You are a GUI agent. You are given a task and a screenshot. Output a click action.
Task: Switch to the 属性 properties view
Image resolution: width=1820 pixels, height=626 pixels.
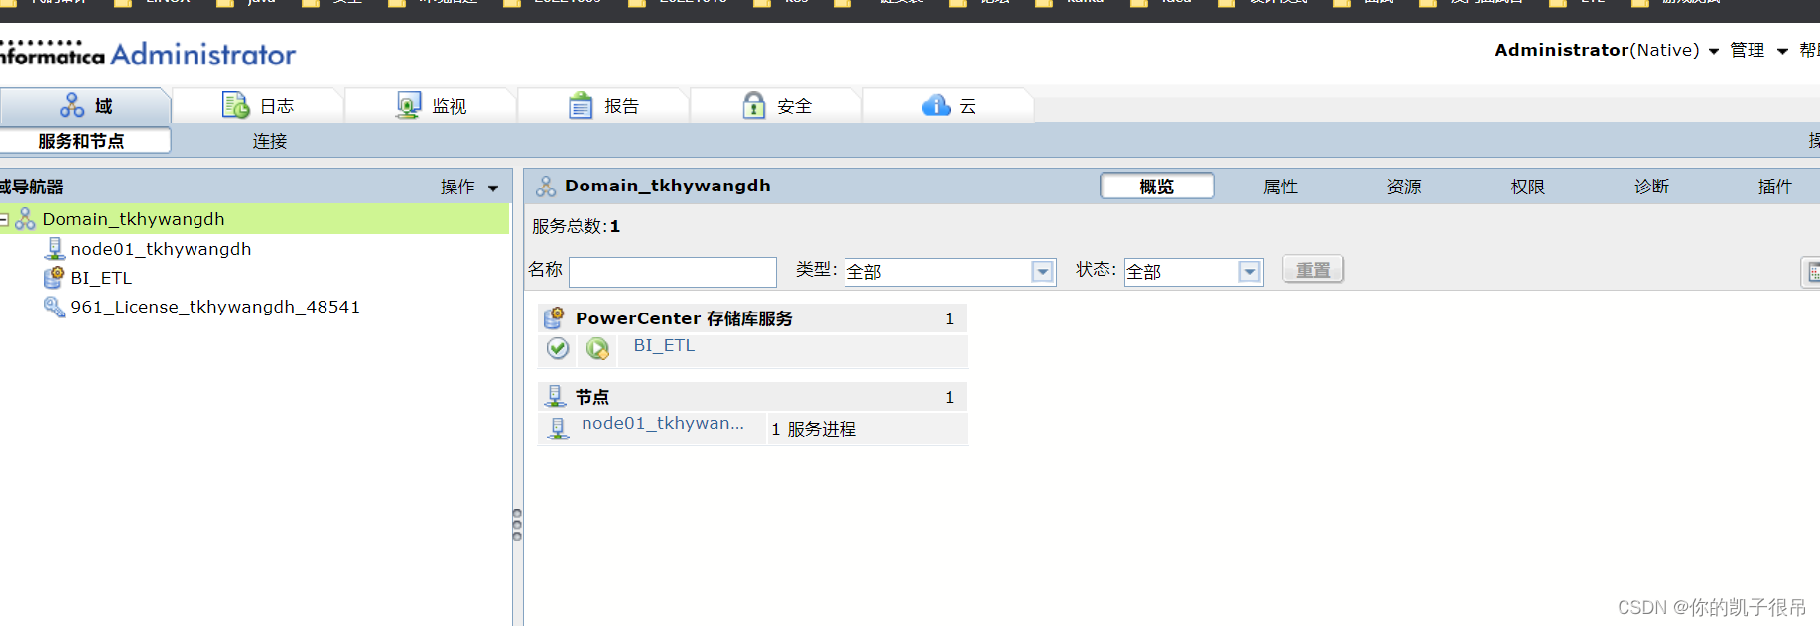click(1280, 187)
